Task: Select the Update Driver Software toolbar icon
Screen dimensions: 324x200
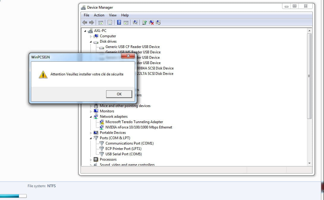Action: tap(144, 22)
